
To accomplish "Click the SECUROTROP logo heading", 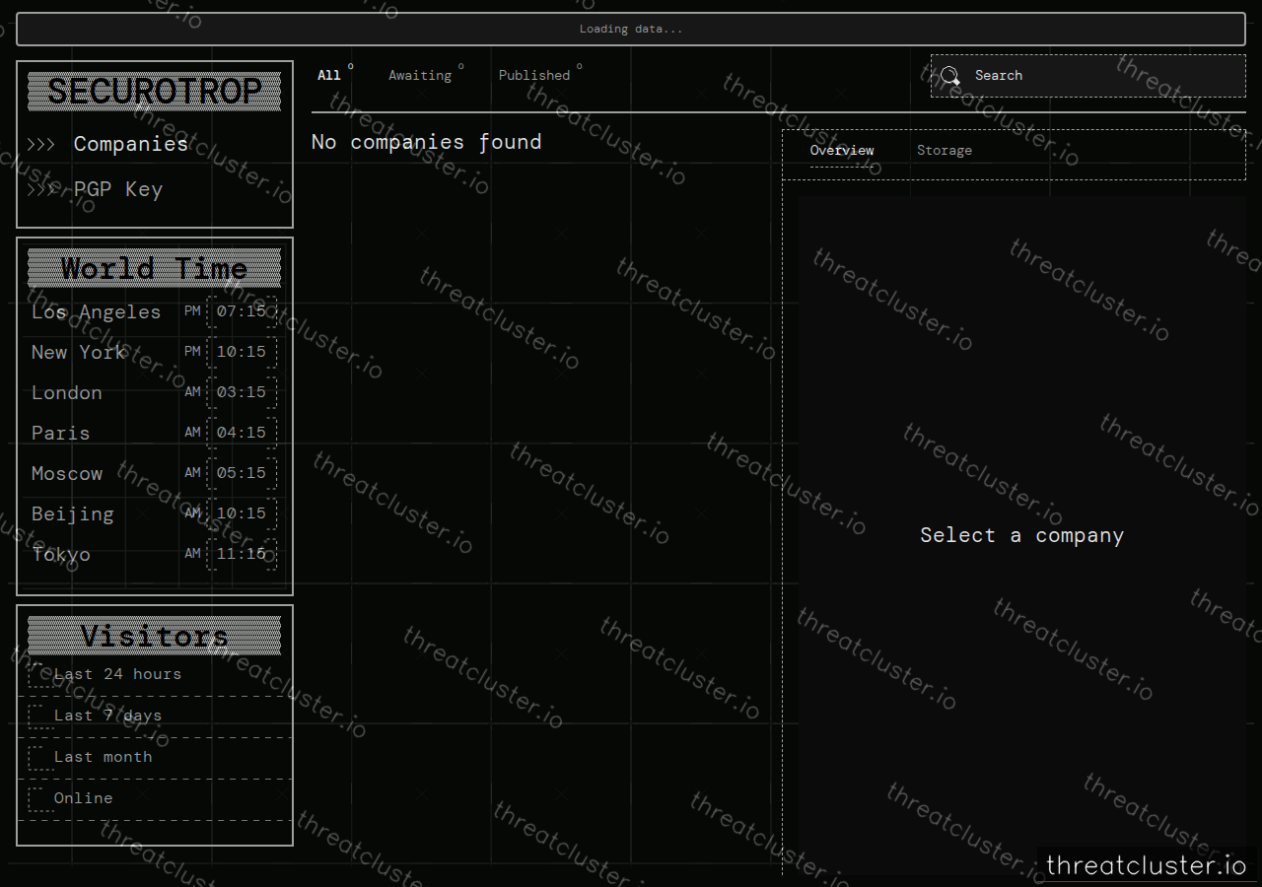I will [155, 92].
